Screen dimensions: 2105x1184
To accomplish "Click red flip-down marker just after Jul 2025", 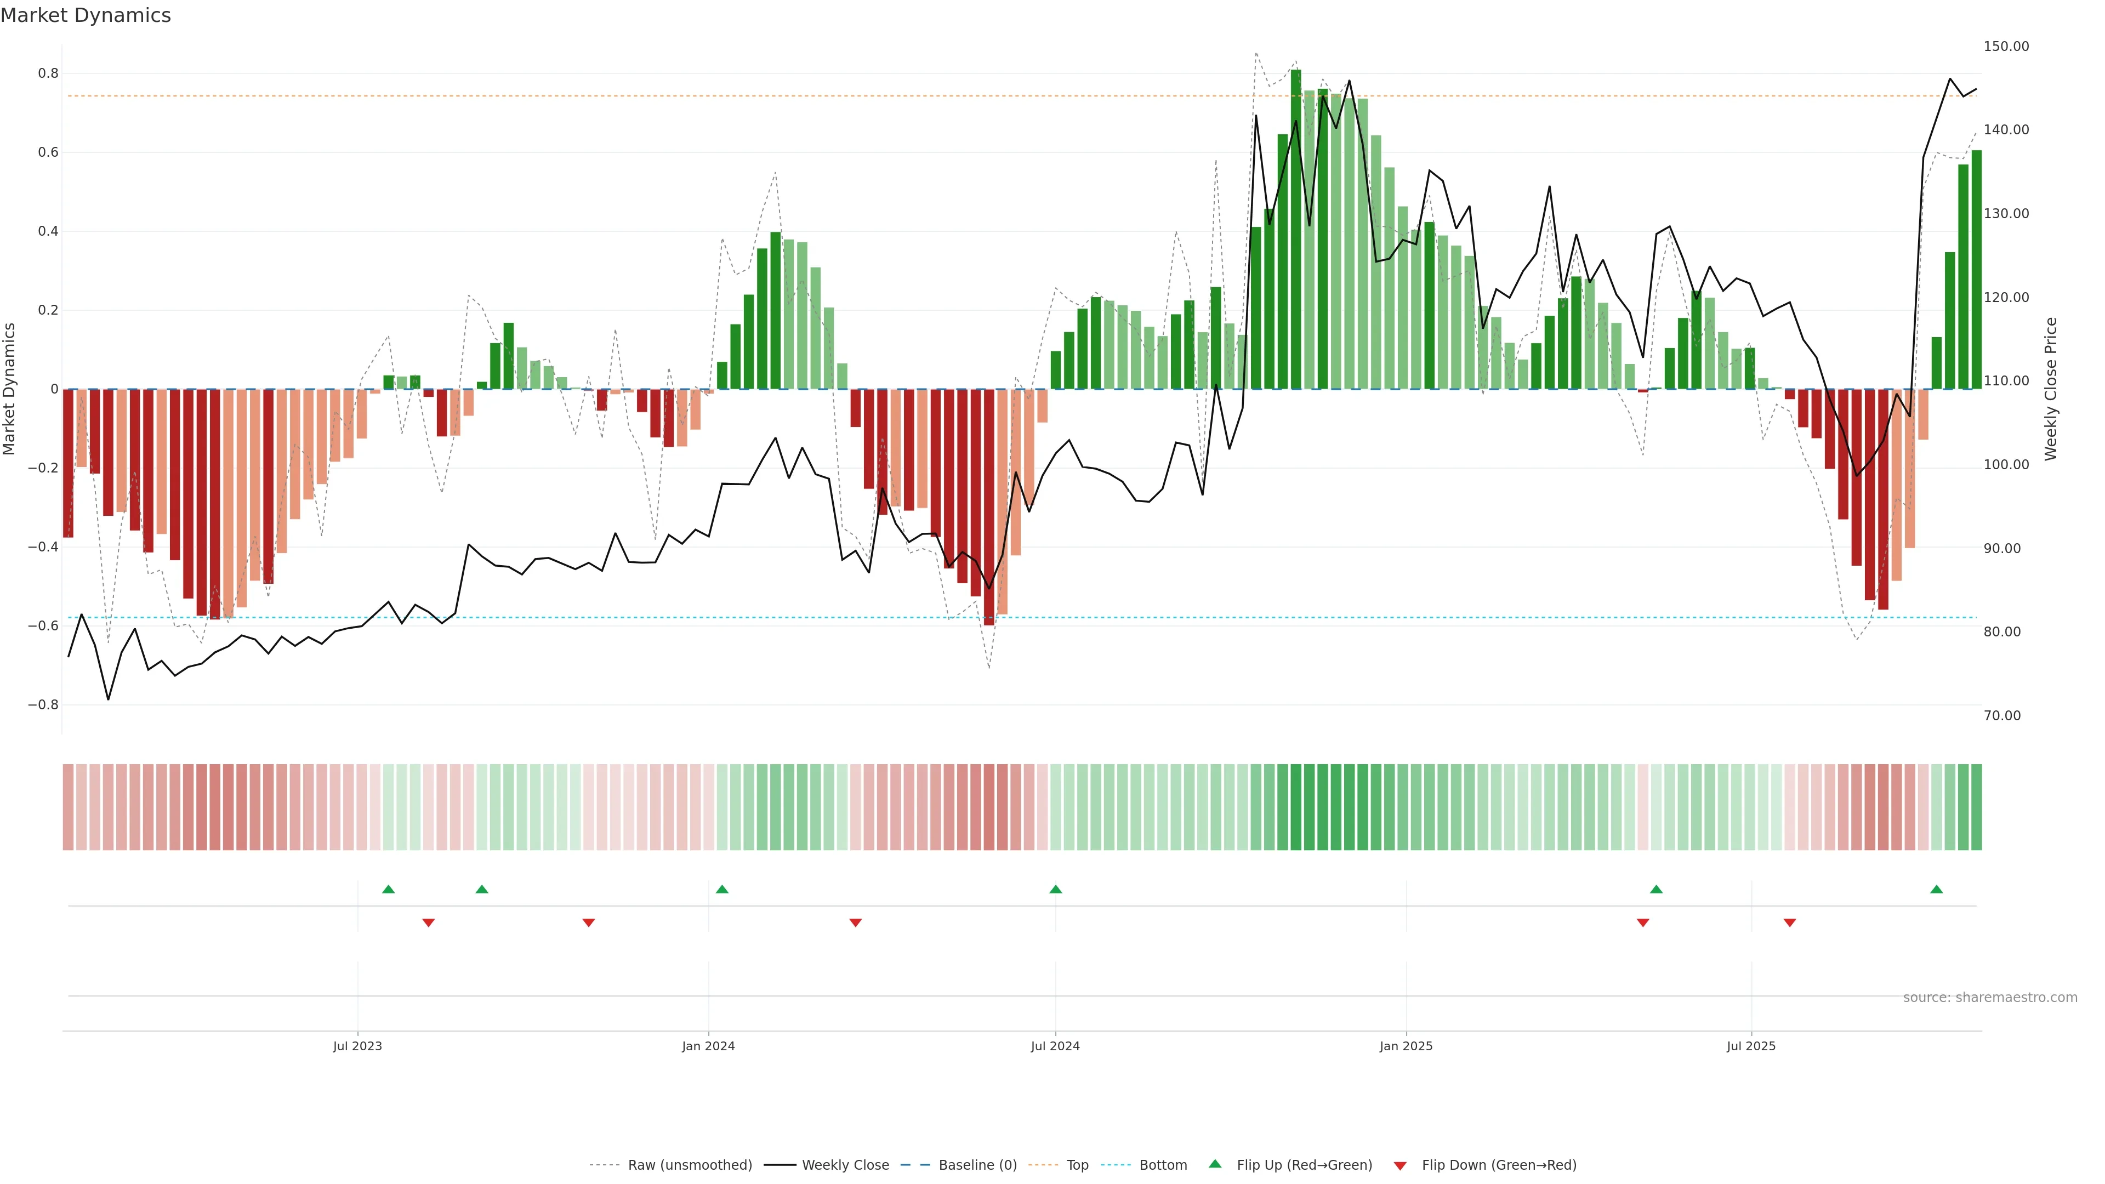I will [x=1790, y=923].
